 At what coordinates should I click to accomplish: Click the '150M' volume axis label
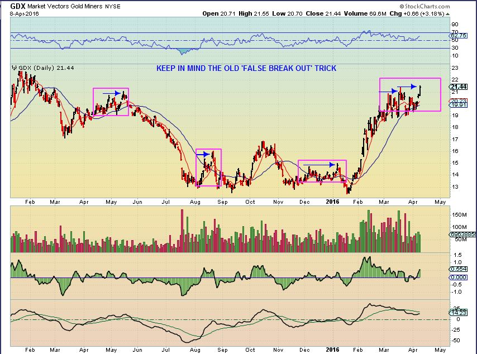click(x=459, y=215)
